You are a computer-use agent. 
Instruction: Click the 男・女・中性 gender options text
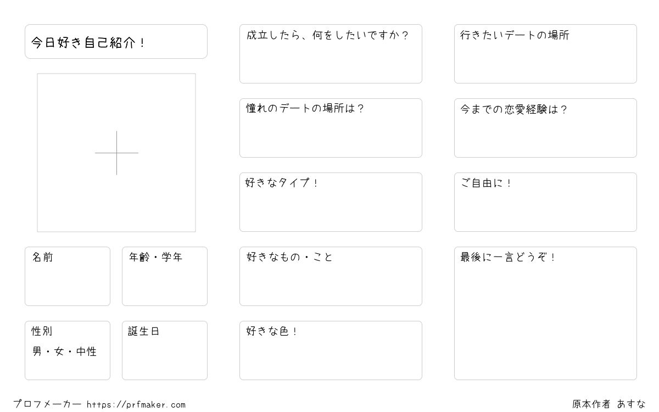(64, 352)
